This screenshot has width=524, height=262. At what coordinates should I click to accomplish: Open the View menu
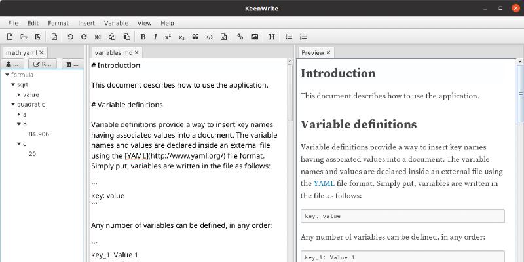[x=144, y=23]
